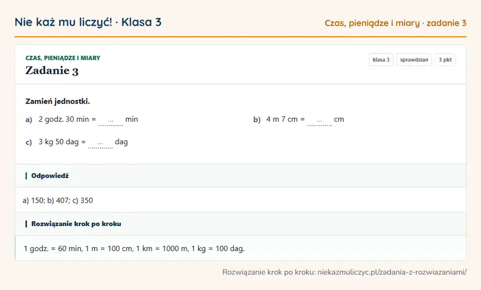This screenshot has width=481, height=290.
Task: Click the 'Zamień jednostki.' instruction text
Action: click(58, 101)
